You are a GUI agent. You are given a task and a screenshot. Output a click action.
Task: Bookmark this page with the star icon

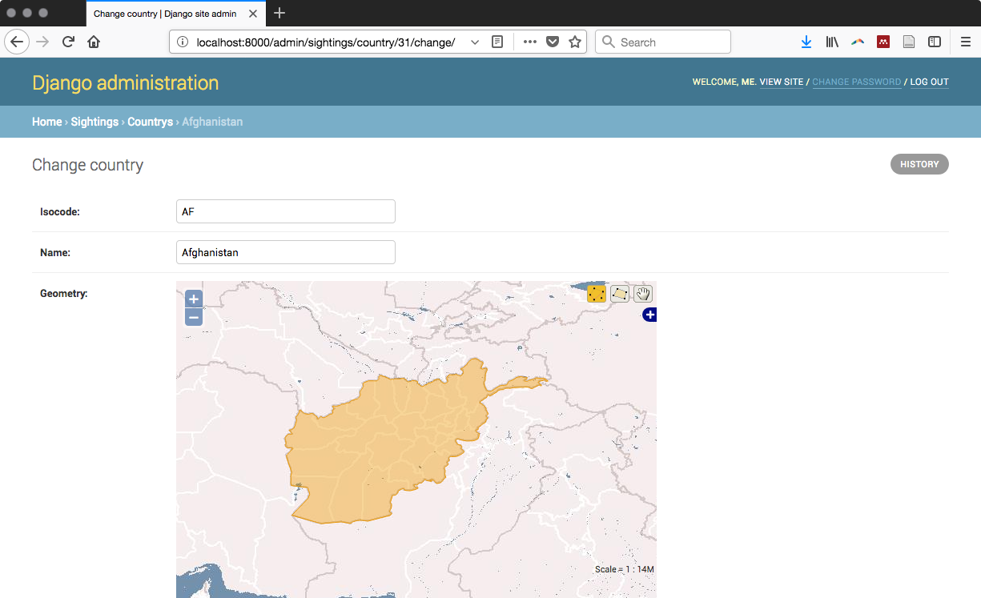point(575,42)
